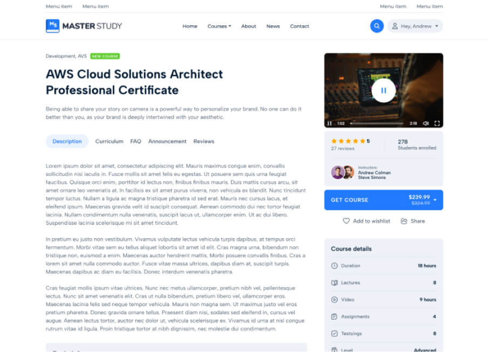Open the Courses dropdown menu
Screen dimensions: 489x352
(x=219, y=26)
